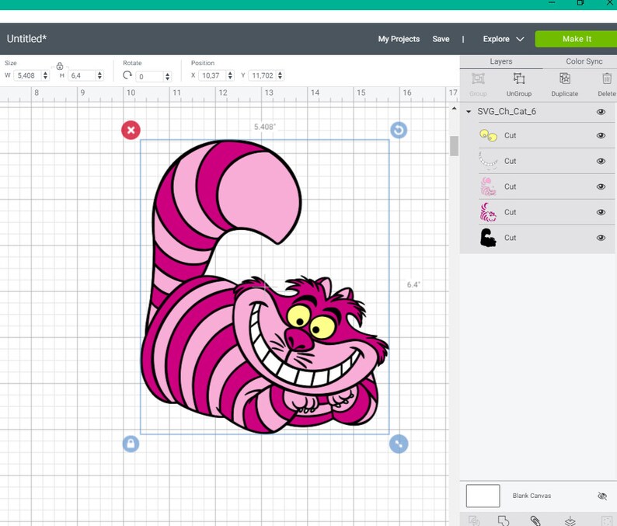This screenshot has height=526, width=617.
Task: Click the Blank Canvas color swatch
Action: [x=483, y=496]
